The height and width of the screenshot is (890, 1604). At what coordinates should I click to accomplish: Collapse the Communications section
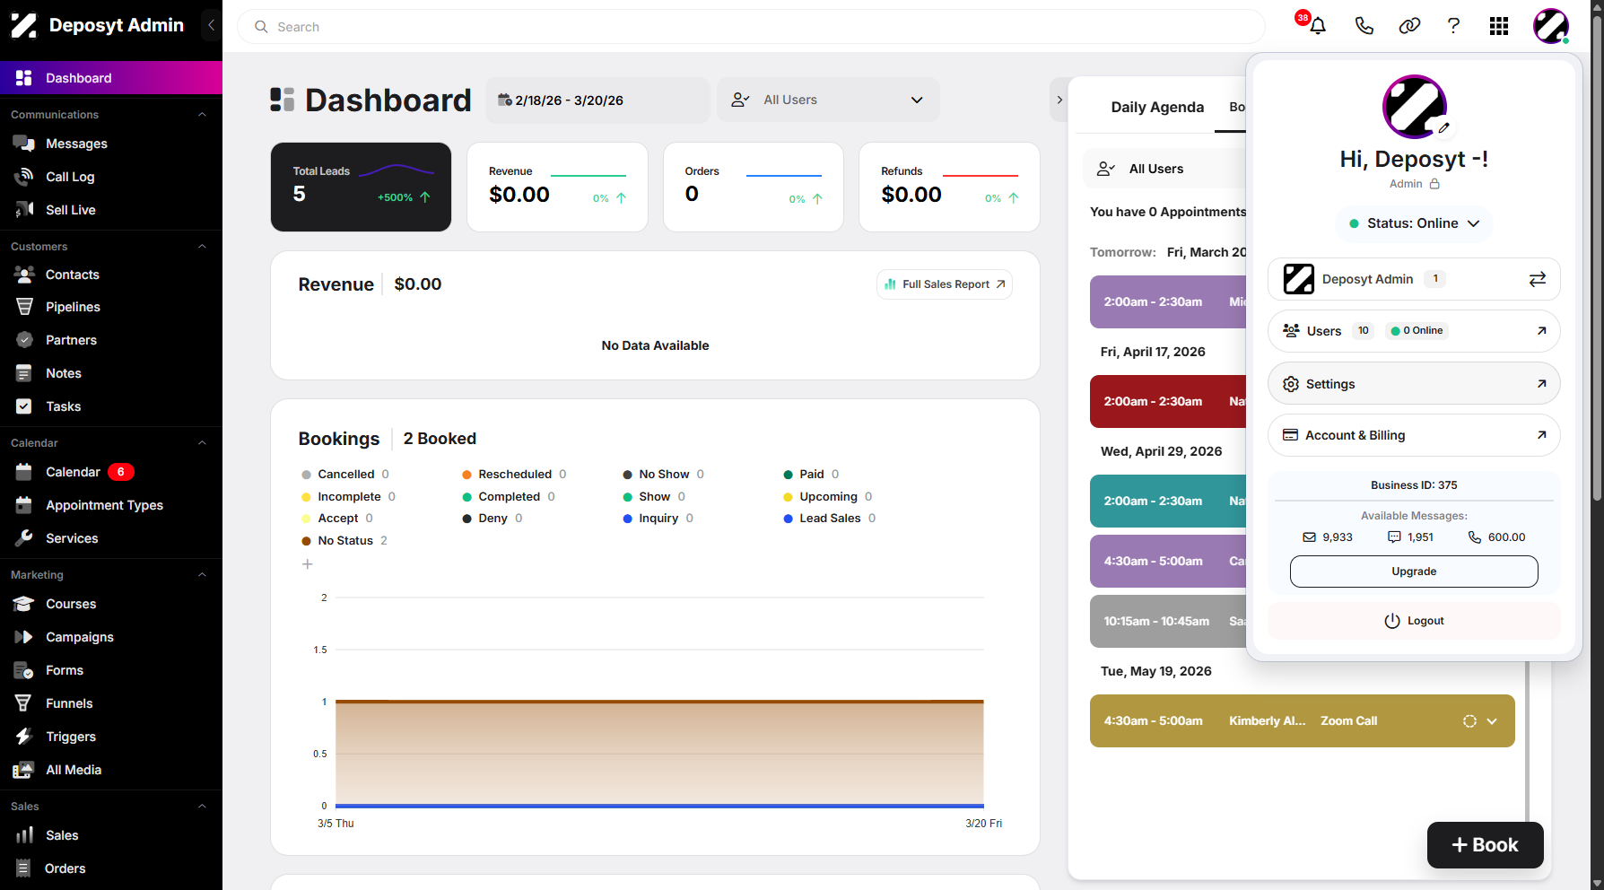[202, 115]
